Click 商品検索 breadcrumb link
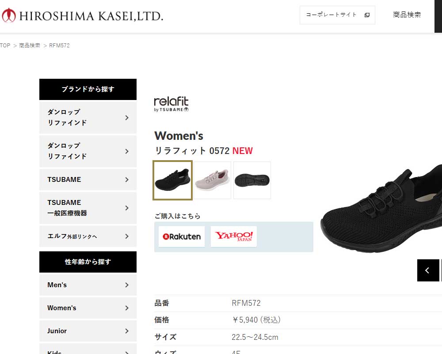Image resolution: width=442 pixels, height=354 pixels. (30, 46)
